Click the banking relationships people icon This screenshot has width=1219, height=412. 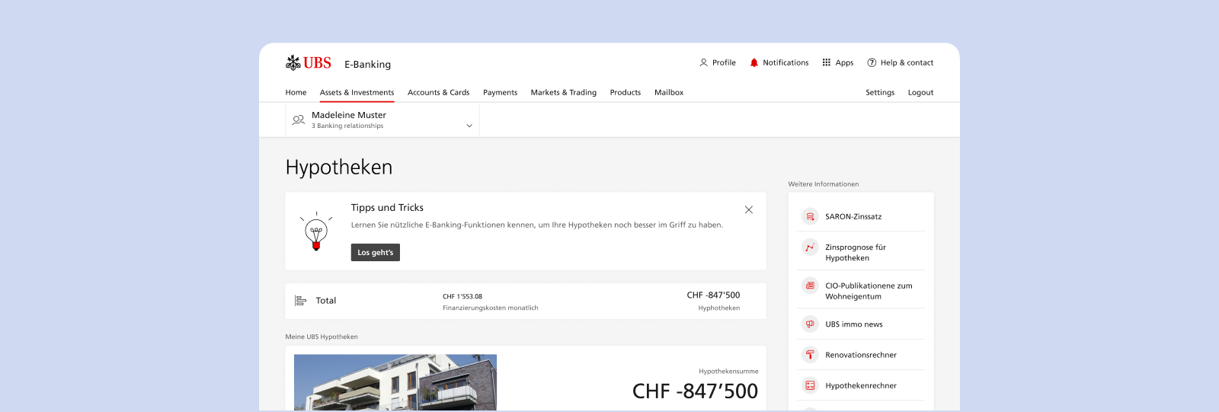[x=299, y=120]
